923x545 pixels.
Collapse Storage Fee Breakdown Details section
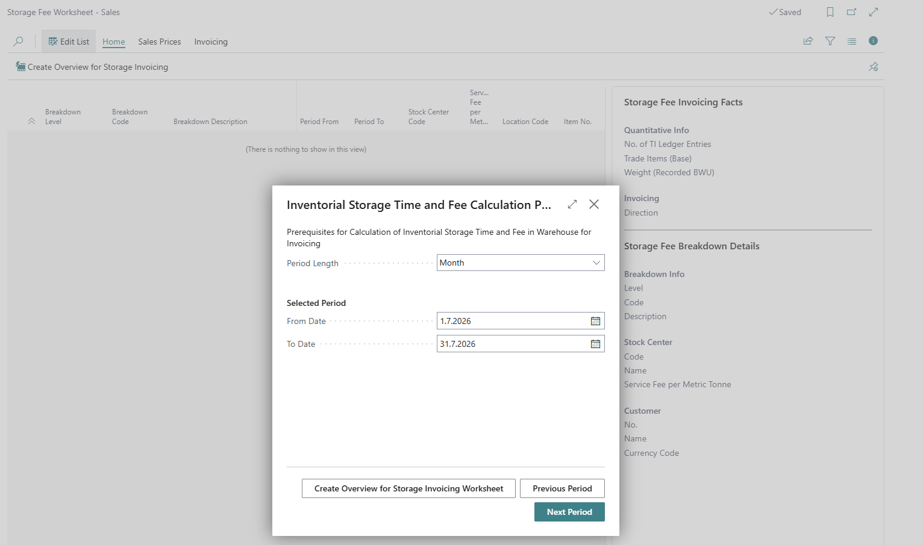pos(692,246)
